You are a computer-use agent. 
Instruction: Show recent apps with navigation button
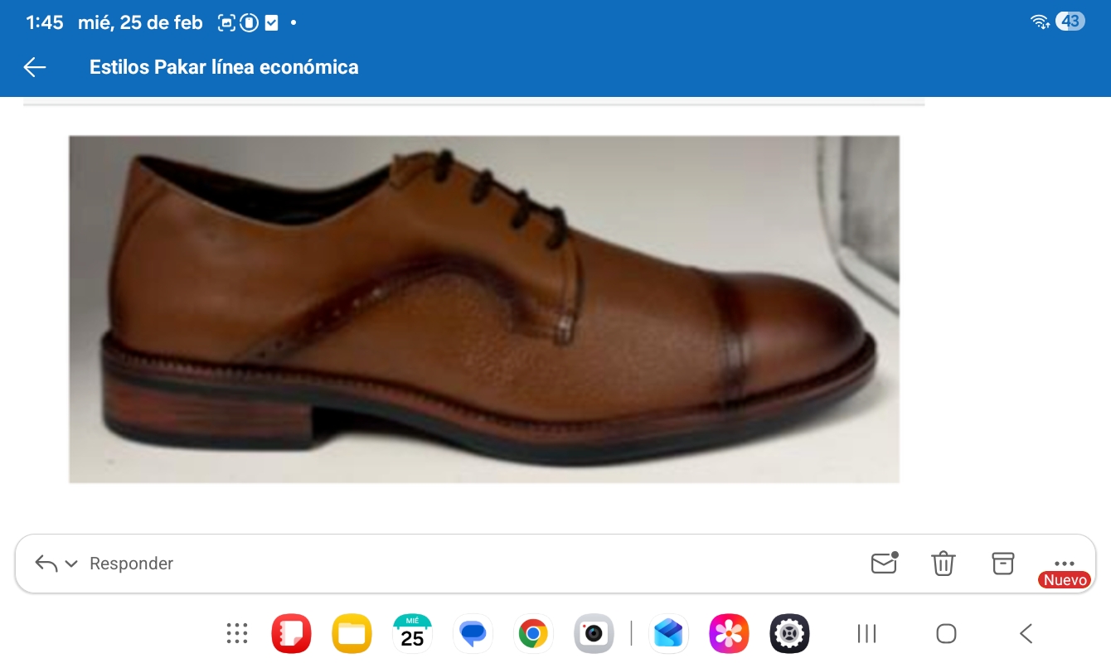pos(866,634)
